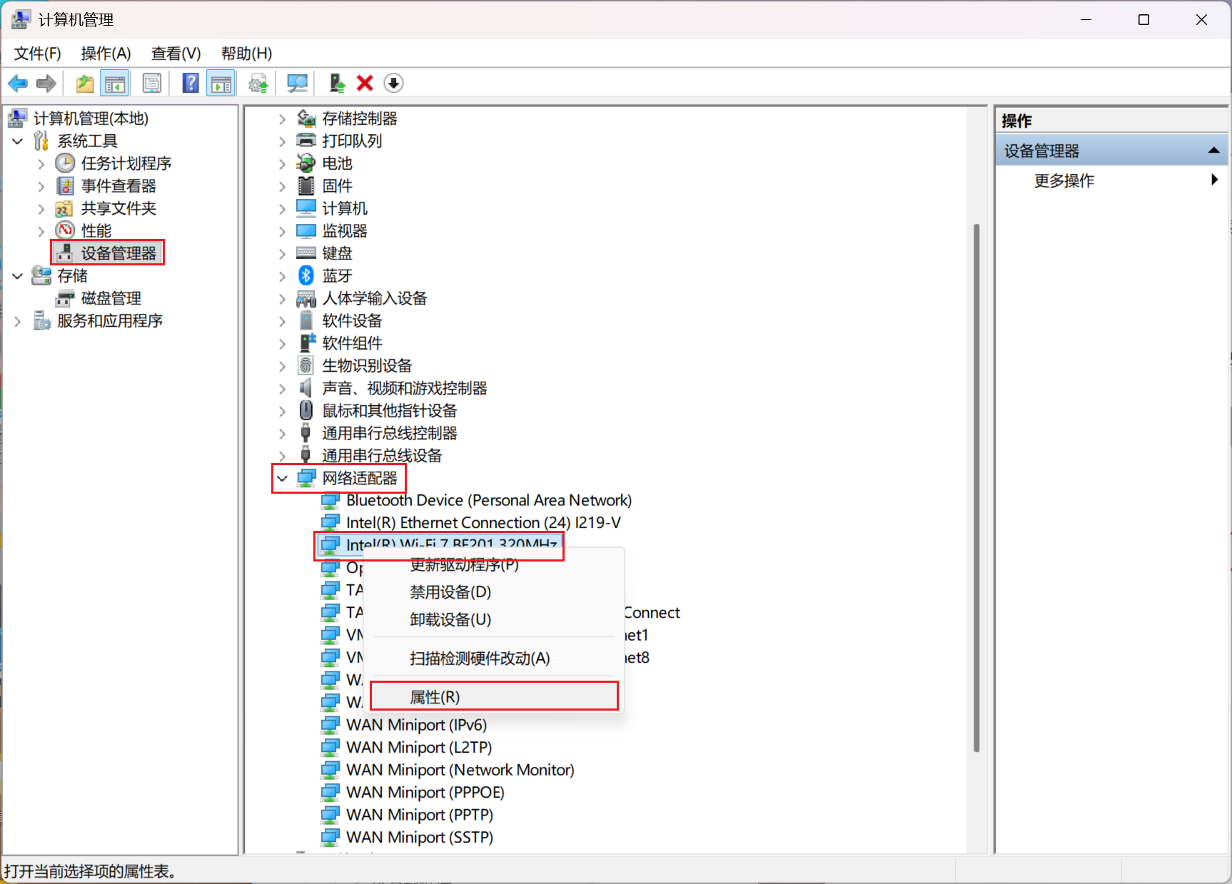The image size is (1232, 884).
Task: Toggle the show/hide action pane button
Action: (x=221, y=83)
